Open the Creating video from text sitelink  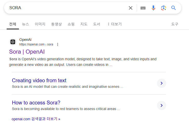click(x=39, y=80)
